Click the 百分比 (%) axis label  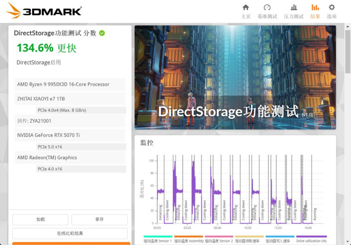pos(142,189)
